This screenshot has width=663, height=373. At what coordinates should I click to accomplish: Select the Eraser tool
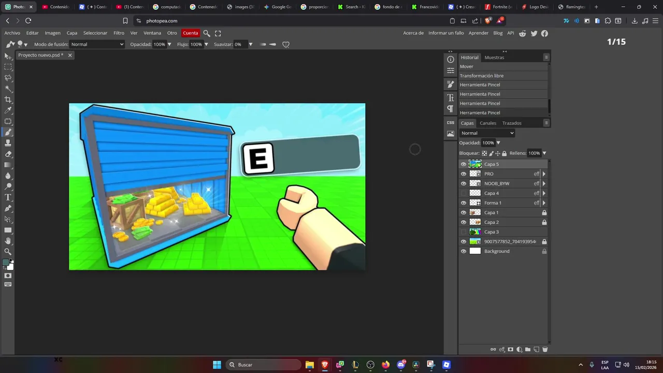(x=8, y=154)
